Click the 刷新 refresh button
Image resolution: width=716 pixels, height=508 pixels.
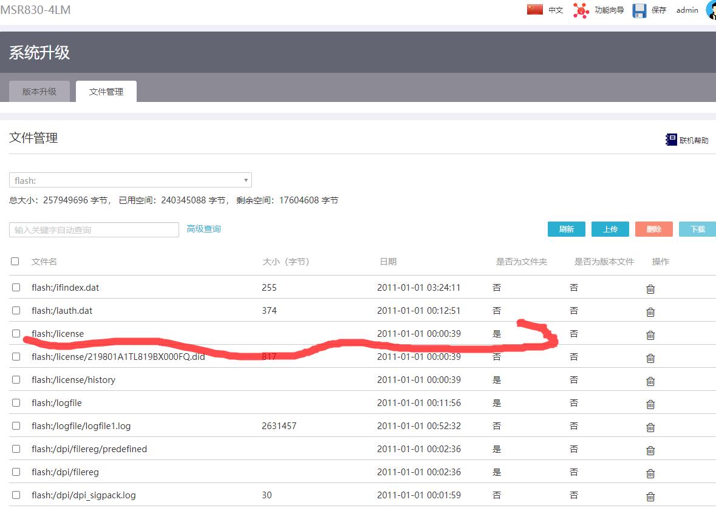(566, 229)
